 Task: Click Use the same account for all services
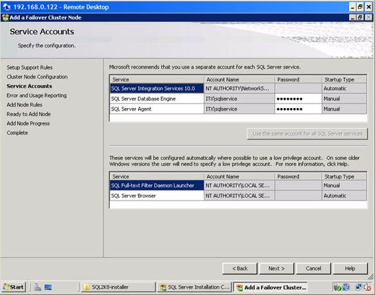tap(307, 134)
